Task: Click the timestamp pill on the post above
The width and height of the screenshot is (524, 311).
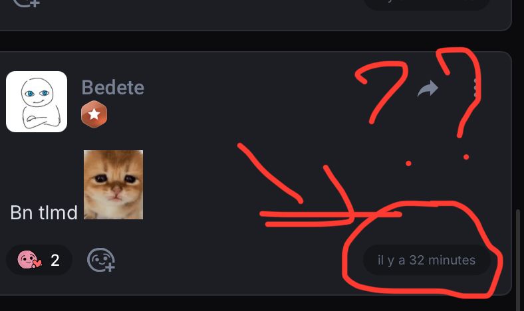Action: click(426, 4)
